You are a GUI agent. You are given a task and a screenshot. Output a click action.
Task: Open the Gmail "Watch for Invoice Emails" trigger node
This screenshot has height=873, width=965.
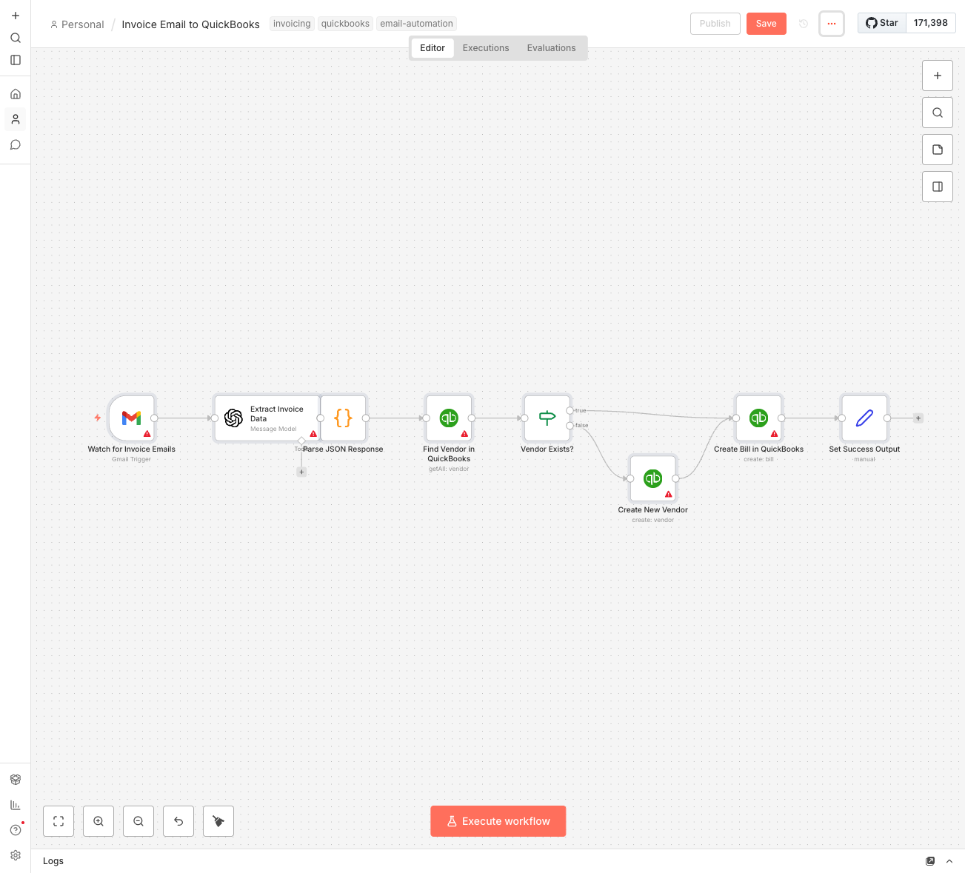pyautogui.click(x=131, y=418)
